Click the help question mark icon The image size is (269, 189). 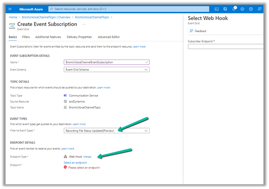coord(251,9)
